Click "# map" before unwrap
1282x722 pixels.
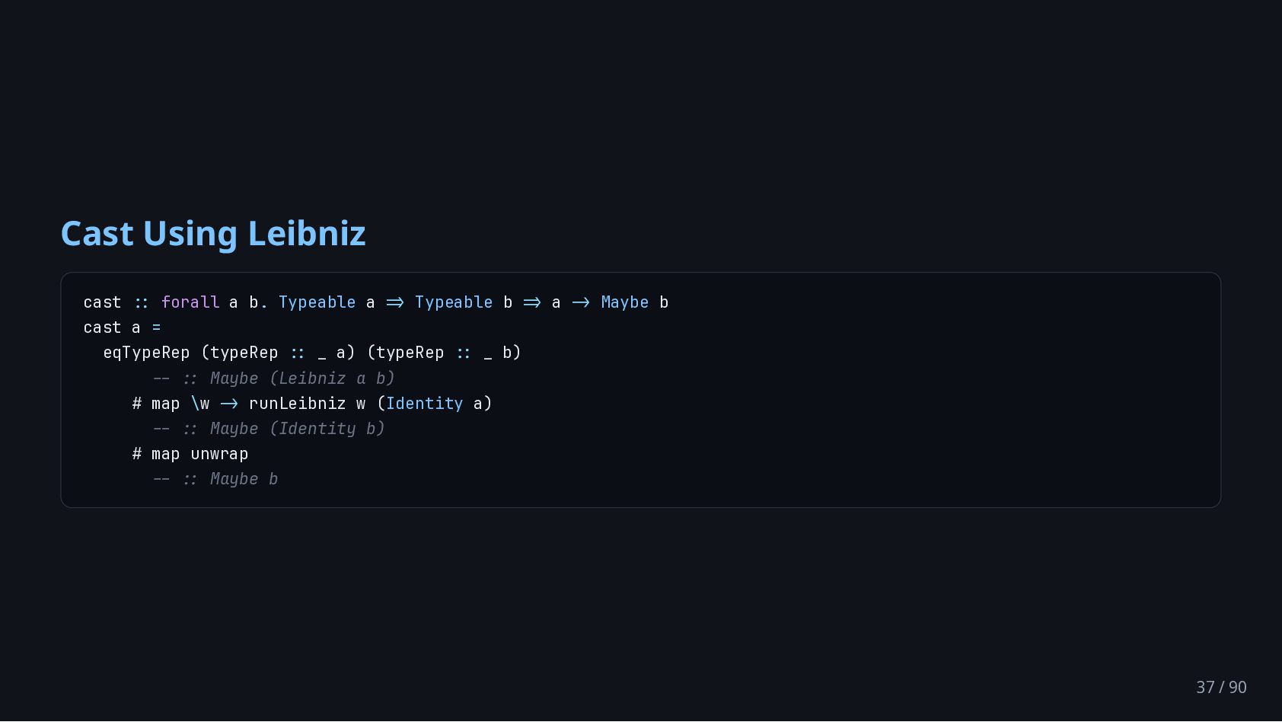(x=156, y=454)
